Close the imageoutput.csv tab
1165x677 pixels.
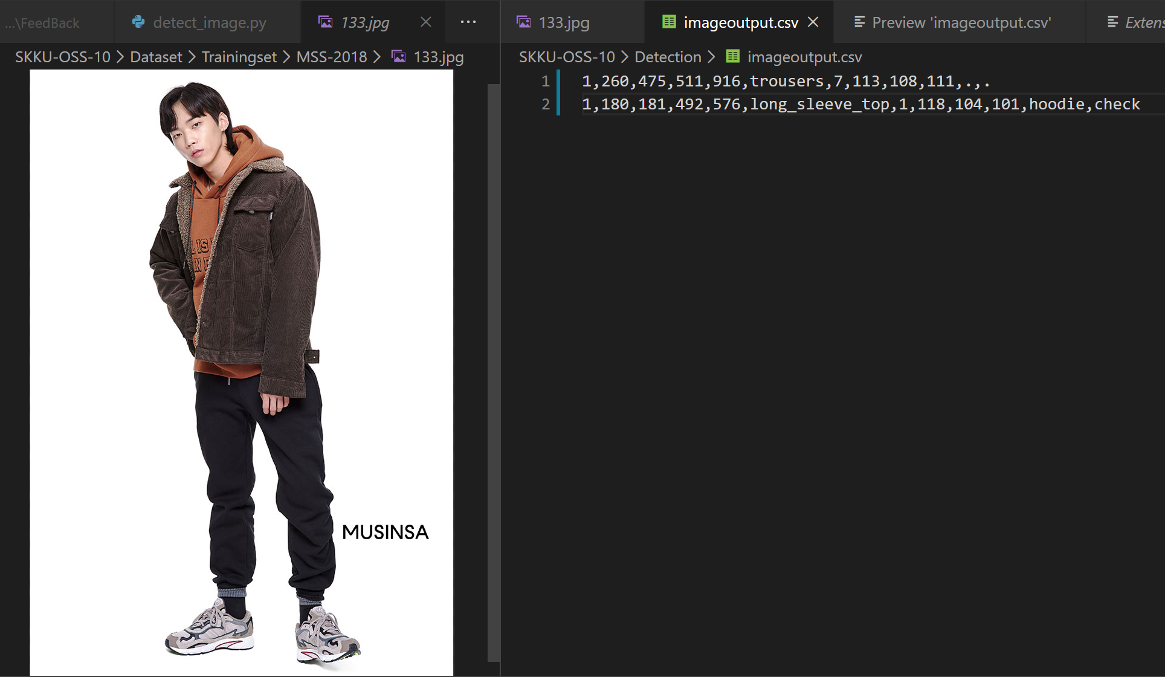[x=813, y=22]
